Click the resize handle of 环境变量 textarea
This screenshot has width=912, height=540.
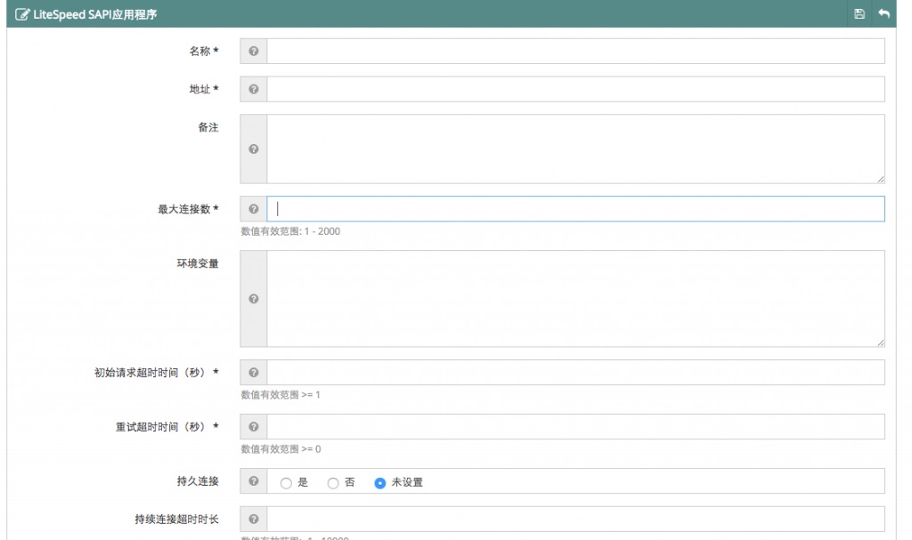(x=881, y=343)
